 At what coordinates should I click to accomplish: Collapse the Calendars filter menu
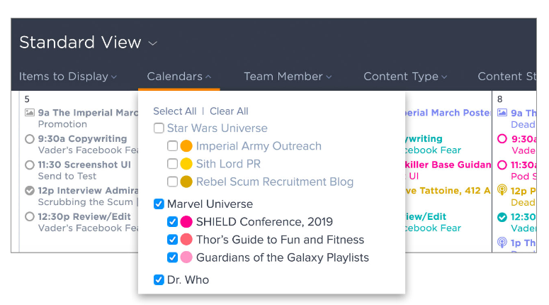coord(179,77)
